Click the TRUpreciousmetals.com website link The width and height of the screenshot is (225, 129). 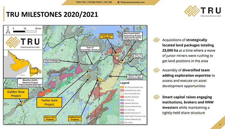point(132,2)
